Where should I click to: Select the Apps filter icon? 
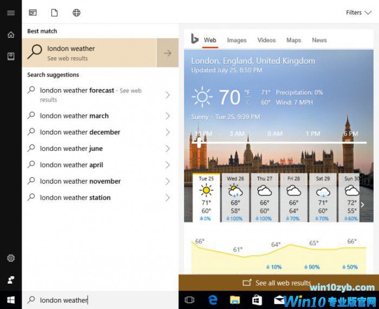pos(33,12)
